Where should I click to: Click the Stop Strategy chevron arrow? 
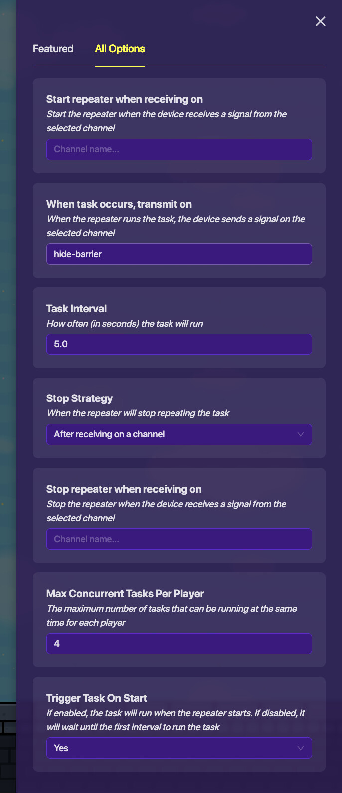tap(300, 434)
